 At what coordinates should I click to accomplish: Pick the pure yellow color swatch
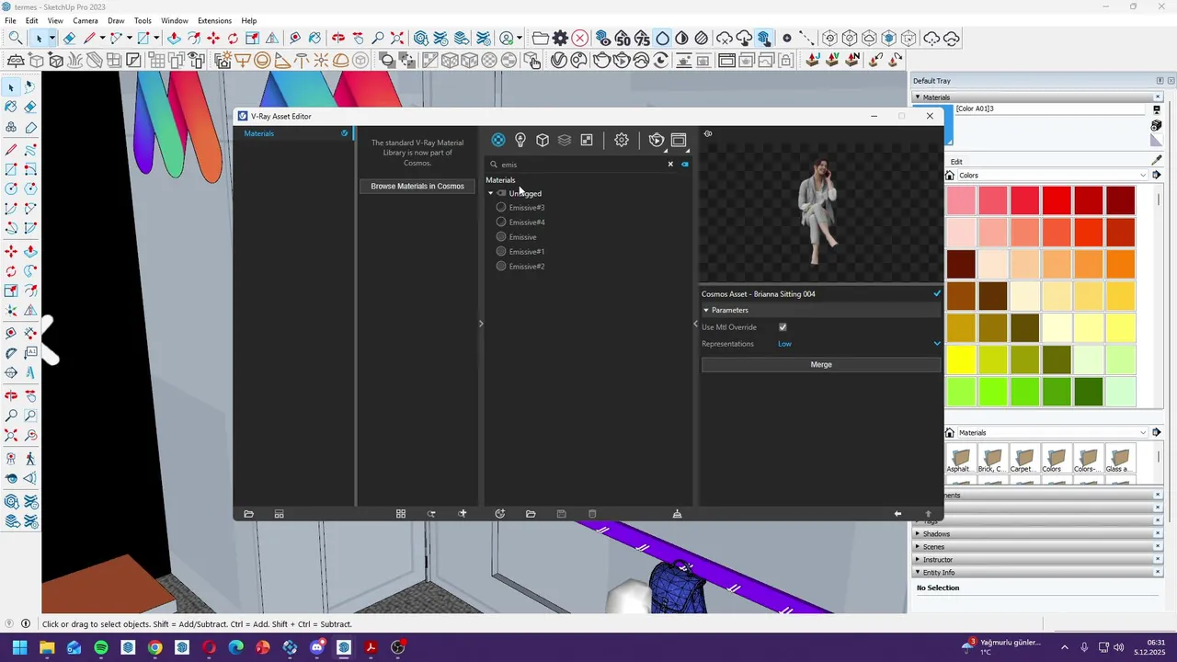961,360
